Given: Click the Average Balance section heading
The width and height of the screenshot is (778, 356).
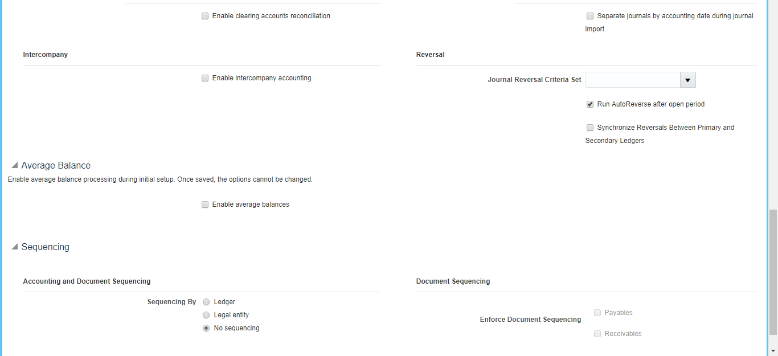Looking at the screenshot, I should tap(56, 166).
